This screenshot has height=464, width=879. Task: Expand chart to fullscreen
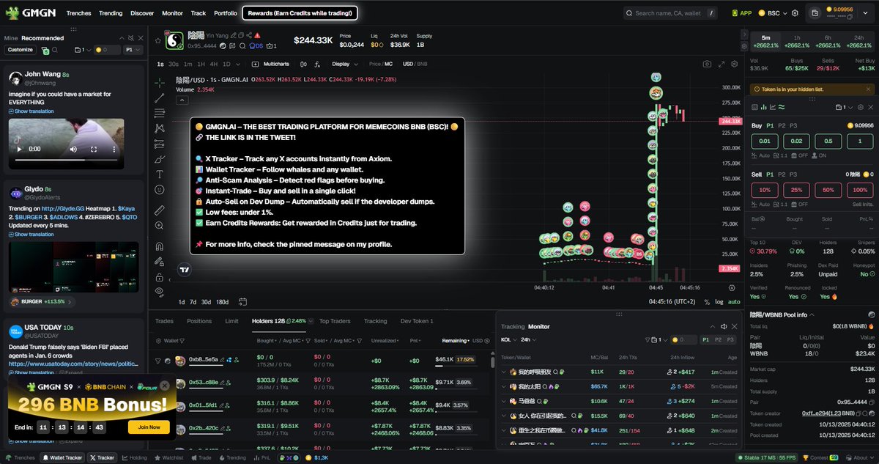click(722, 65)
